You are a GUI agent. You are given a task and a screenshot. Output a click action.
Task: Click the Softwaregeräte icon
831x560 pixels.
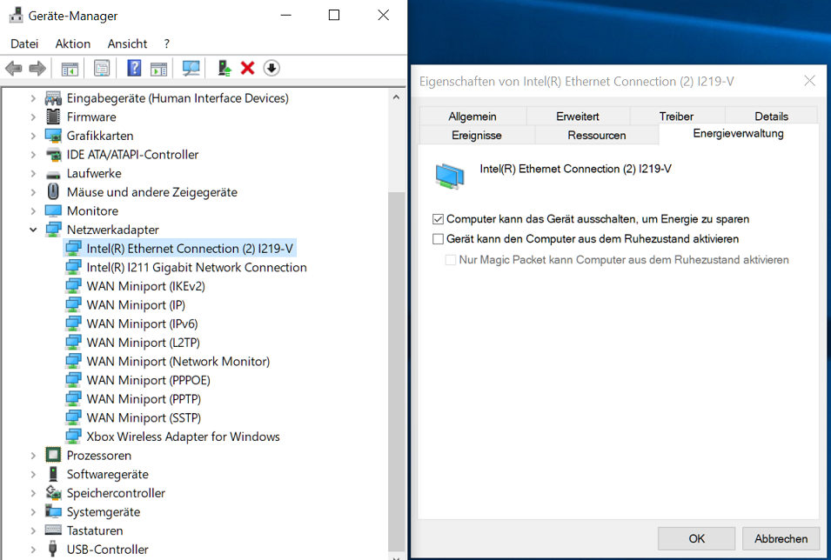pos(53,474)
